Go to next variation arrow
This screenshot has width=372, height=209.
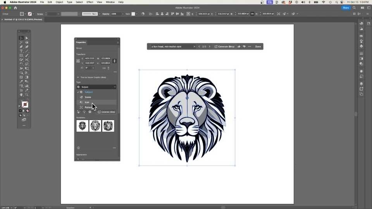pos(210,46)
